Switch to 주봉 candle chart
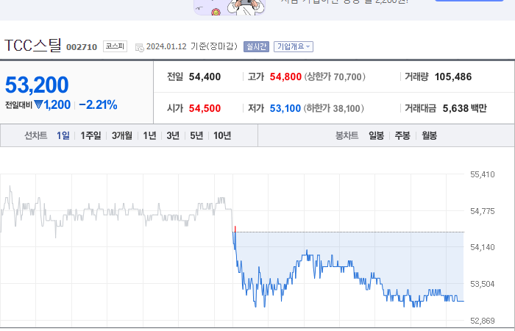The image size is (515, 331). point(402,135)
